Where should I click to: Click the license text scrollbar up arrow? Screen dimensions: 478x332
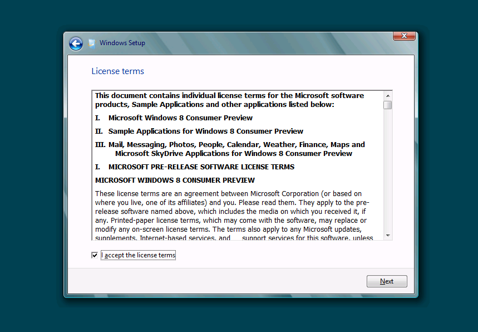coord(388,95)
